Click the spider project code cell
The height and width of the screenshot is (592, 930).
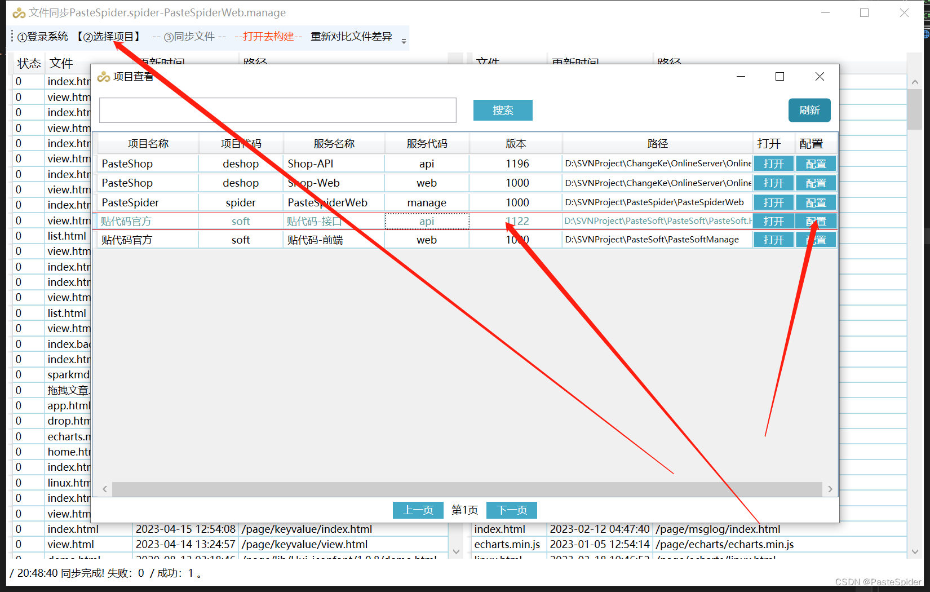(x=241, y=202)
